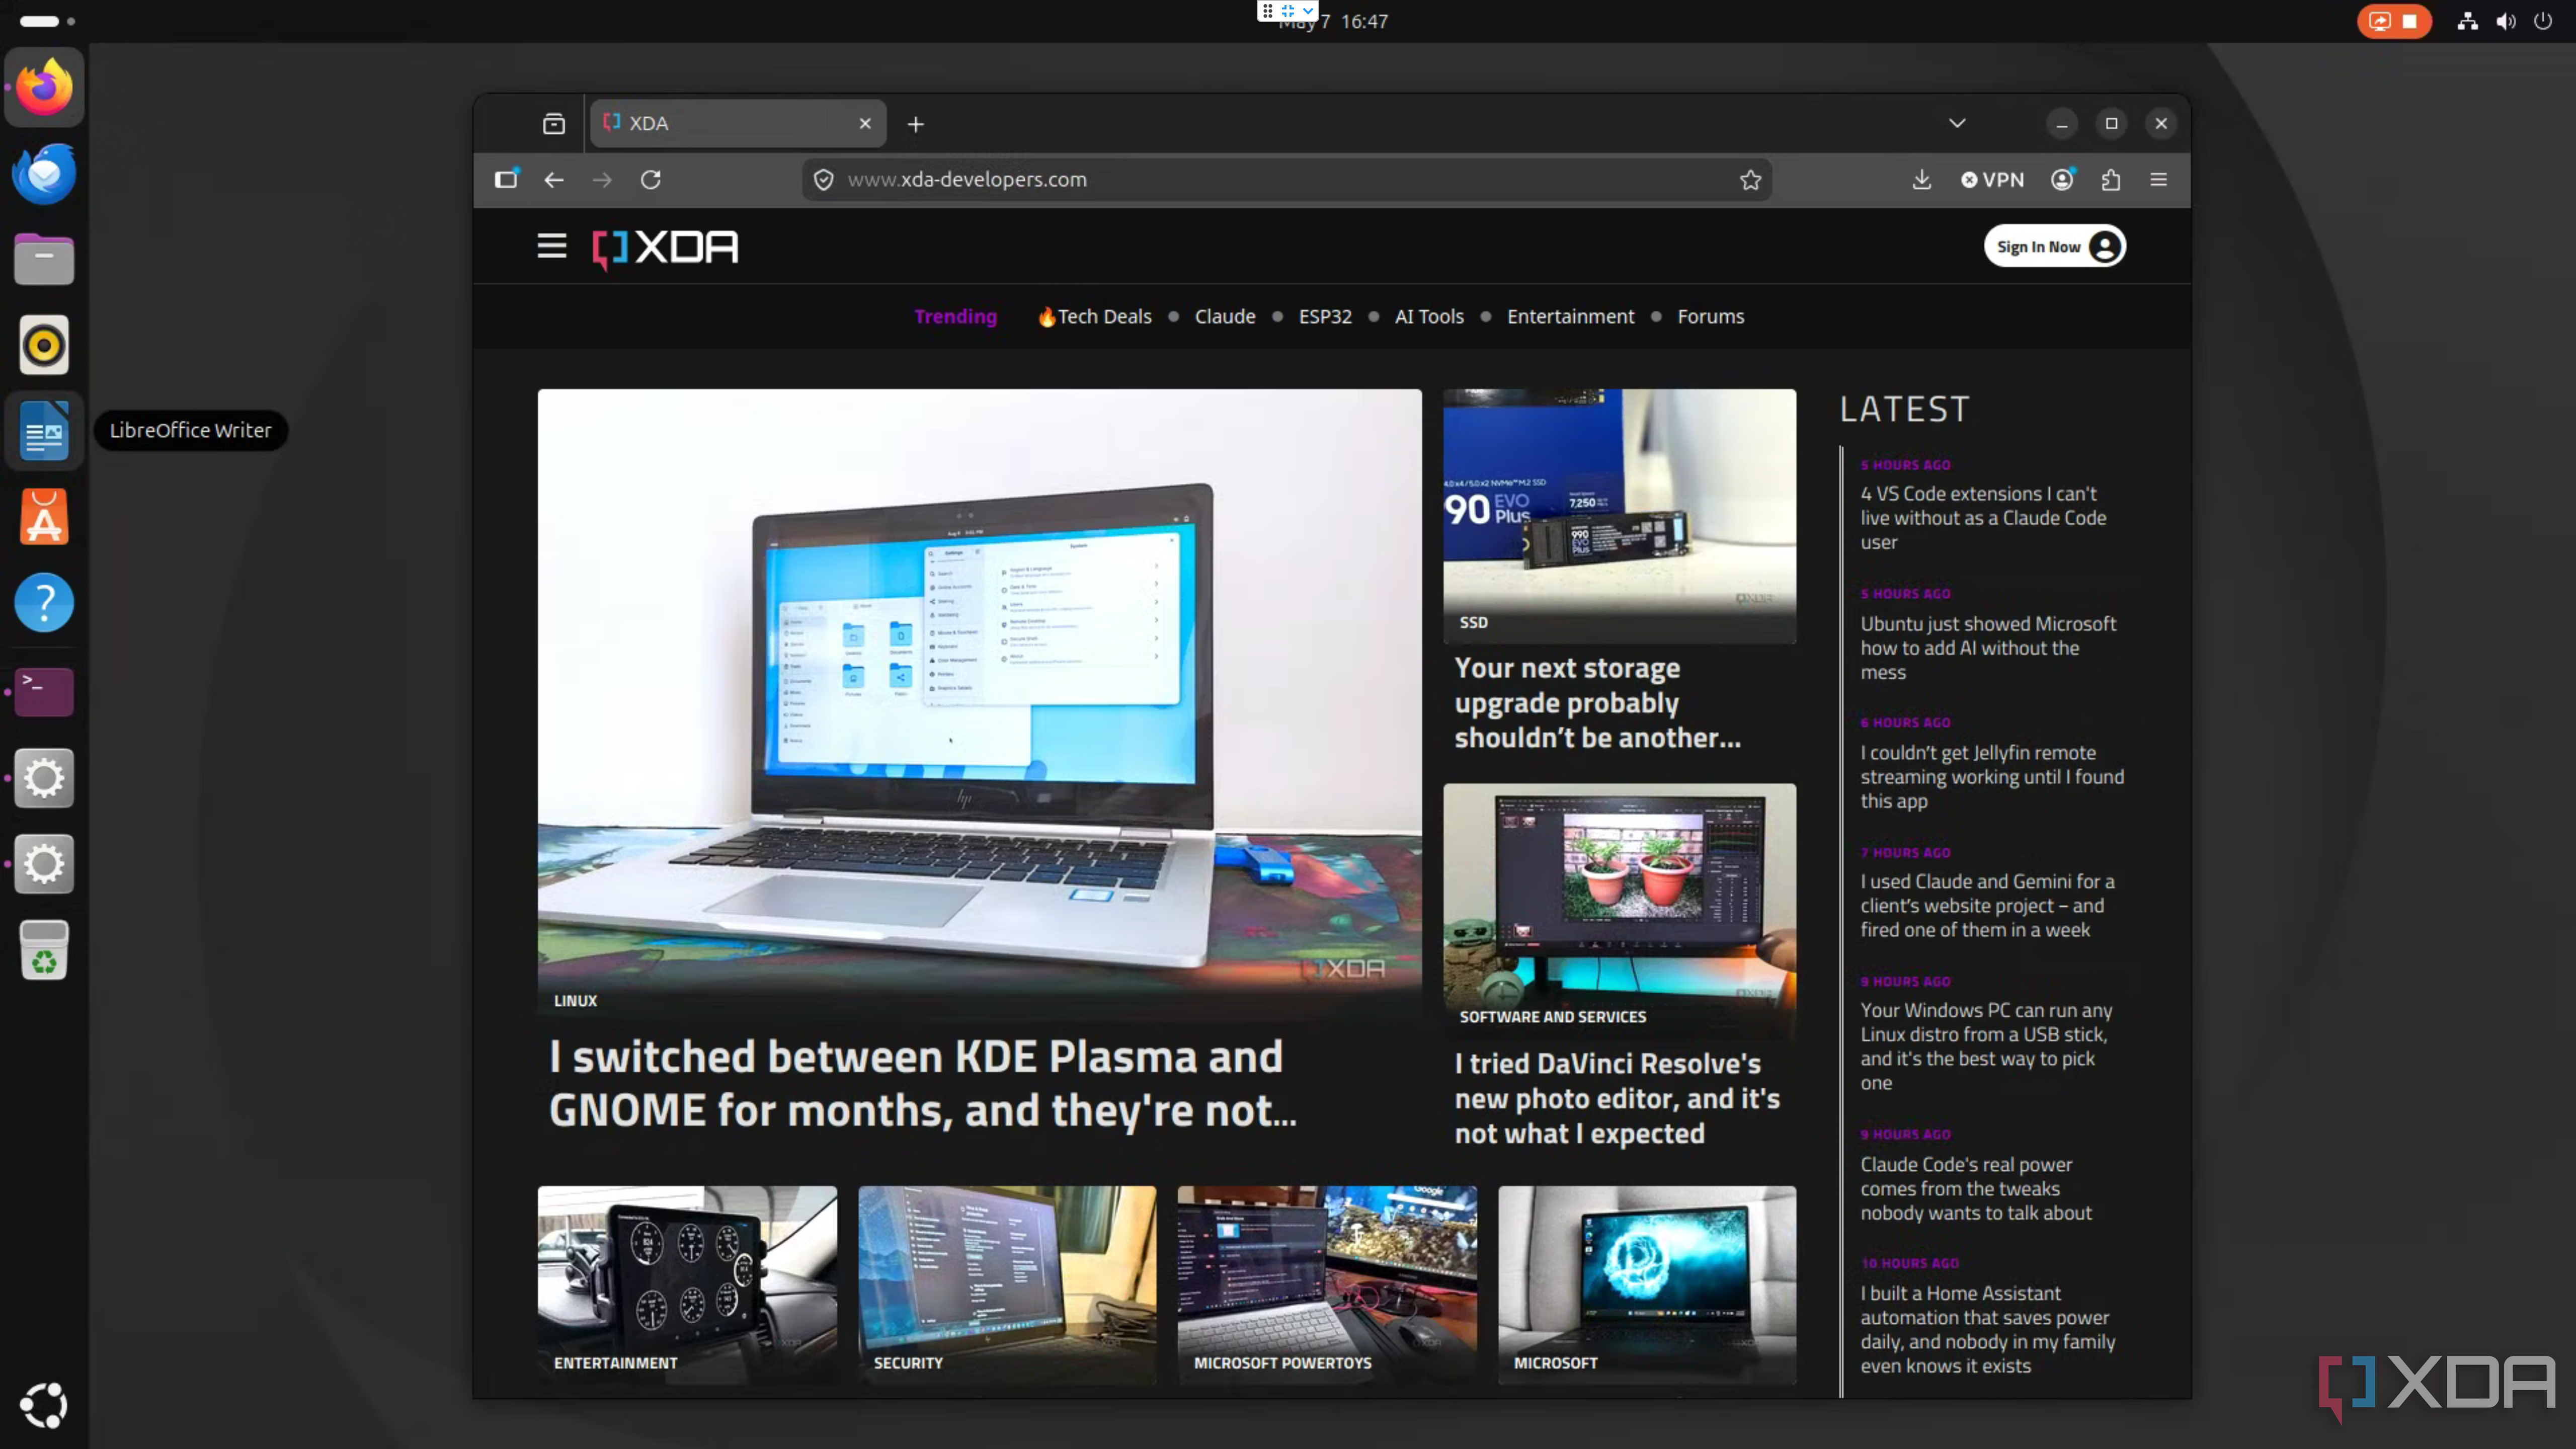Open the Files manager in the dock
2576x1449 pixels.
pyautogui.click(x=44, y=259)
